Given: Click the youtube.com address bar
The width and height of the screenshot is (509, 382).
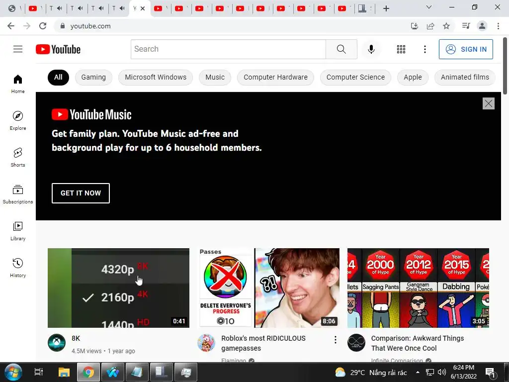Looking at the screenshot, I should pyautogui.click(x=231, y=26).
